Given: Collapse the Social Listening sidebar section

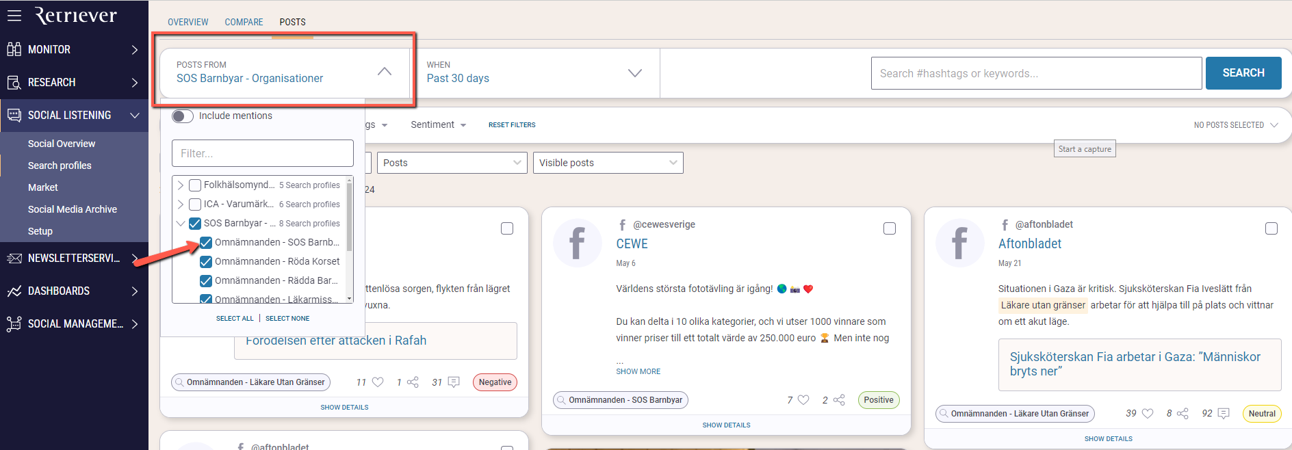Looking at the screenshot, I should [x=135, y=116].
